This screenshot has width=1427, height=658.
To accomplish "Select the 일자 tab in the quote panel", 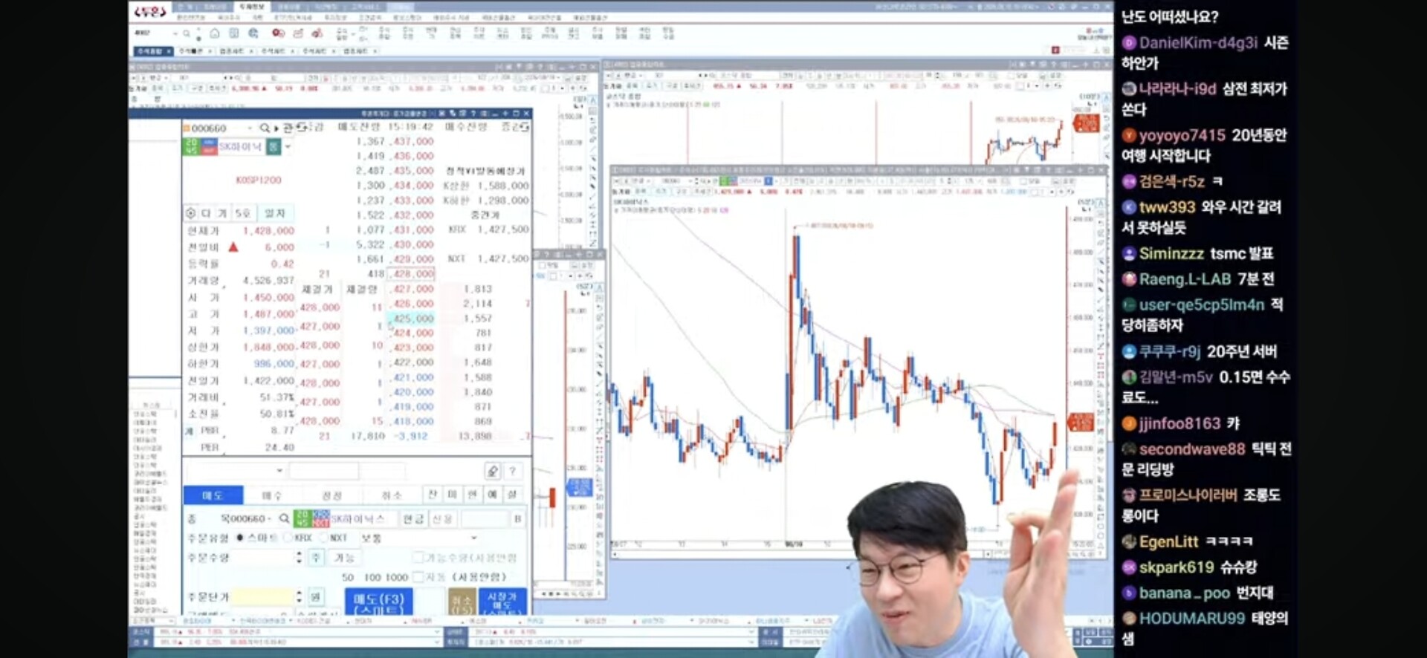I will tap(274, 213).
